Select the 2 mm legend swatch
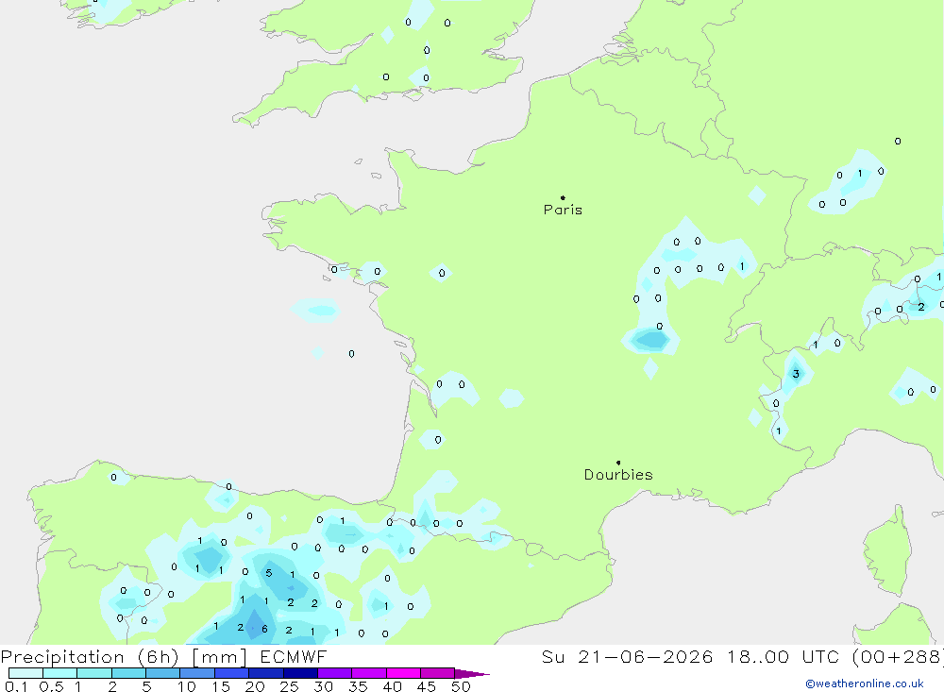Image resolution: width=944 pixels, height=692 pixels. tap(128, 673)
